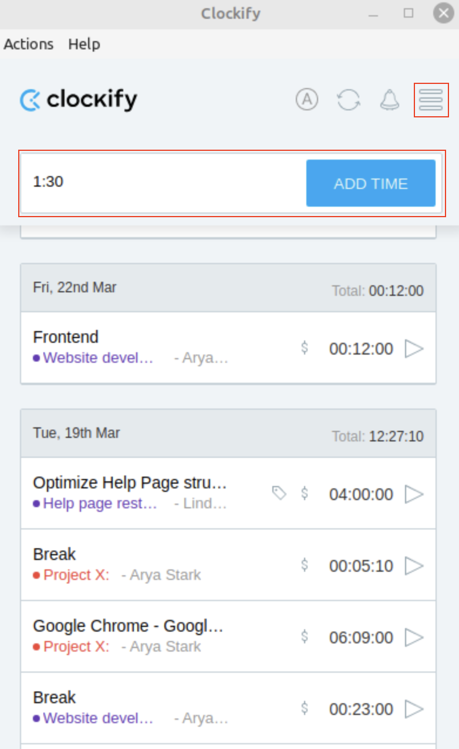Toggle billable on the 00:23:00 Break entry
459x749 pixels.
(305, 708)
